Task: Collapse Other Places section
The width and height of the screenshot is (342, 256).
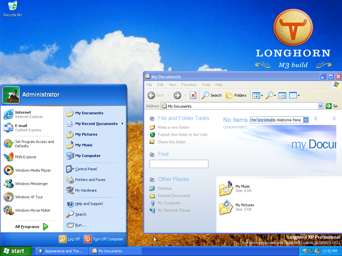Action: pos(152,179)
